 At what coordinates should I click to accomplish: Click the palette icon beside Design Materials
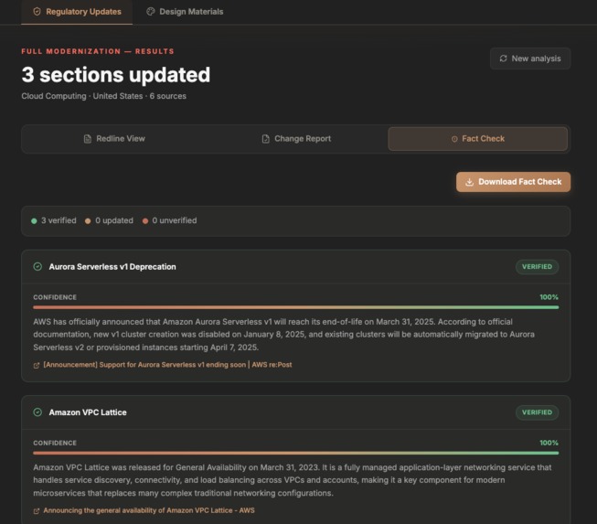tap(150, 12)
